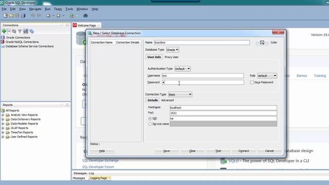The height and width of the screenshot is (185, 329).
Task: Click the Analytic View Reports folder icon
Action: [x=8, y=115]
